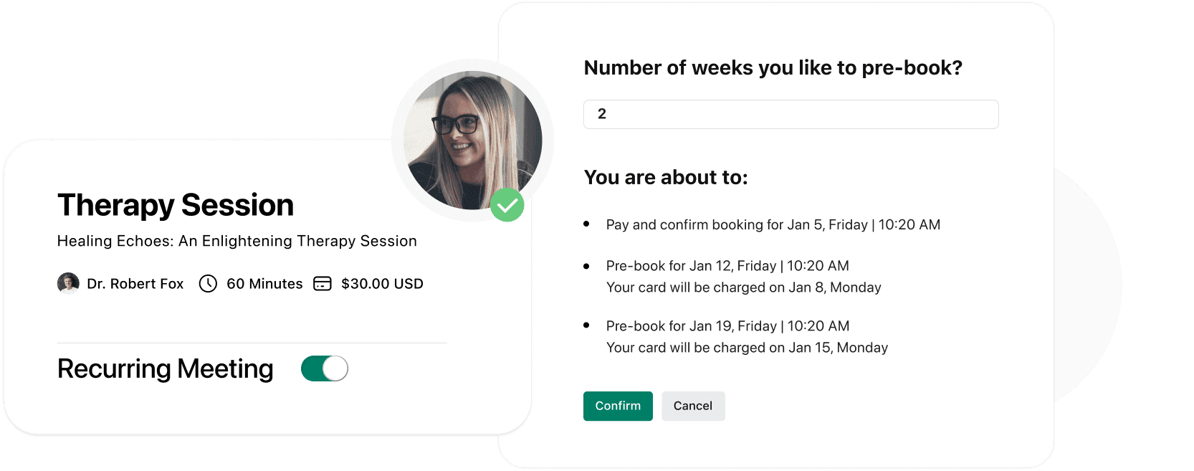Click the toggle knob on Recurring Meeting

click(x=335, y=368)
